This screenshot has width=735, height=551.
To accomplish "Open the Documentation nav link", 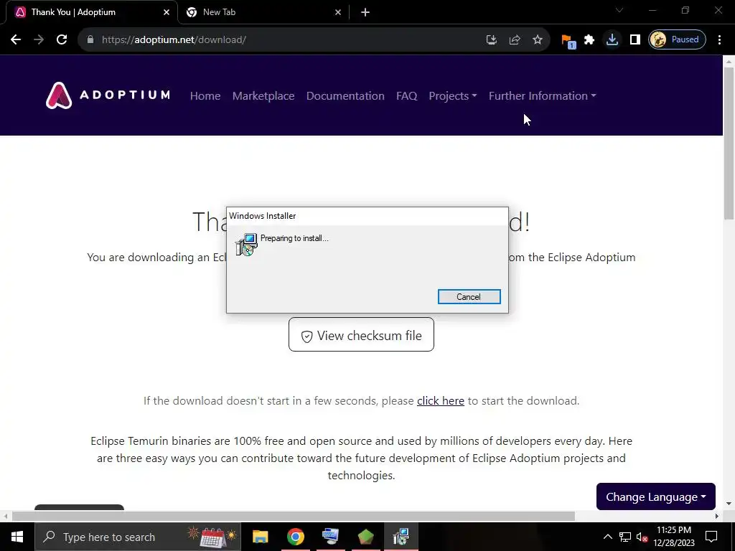I will coord(345,95).
